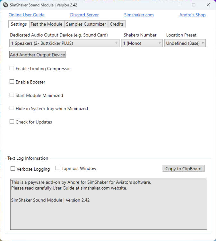
Task: Select the Credits tab
Action: click(117, 24)
